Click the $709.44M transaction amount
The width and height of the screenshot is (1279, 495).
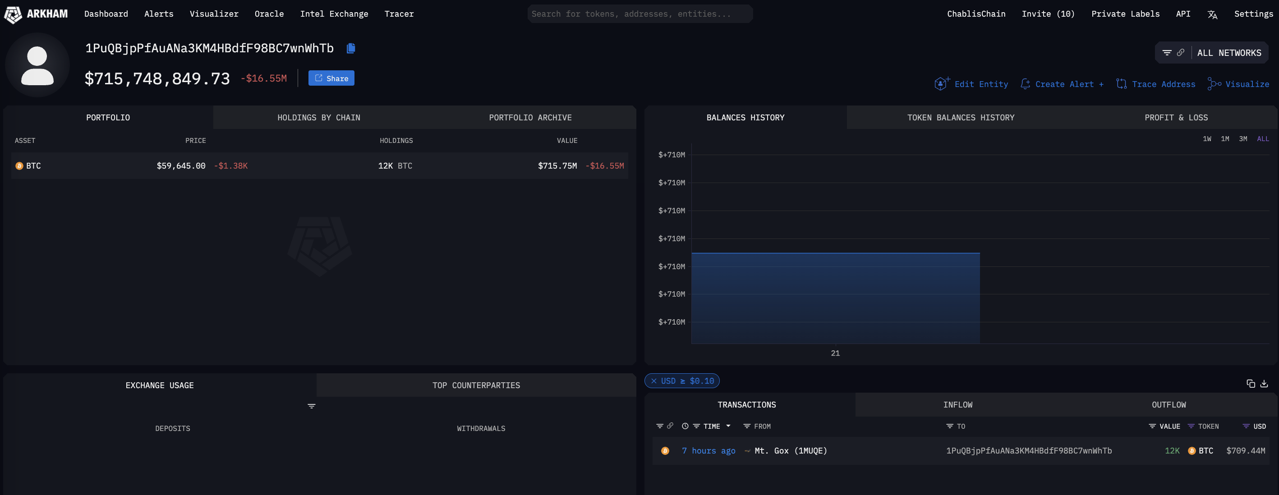tap(1246, 451)
